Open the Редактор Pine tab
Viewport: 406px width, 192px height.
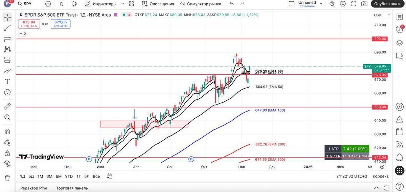33,188
